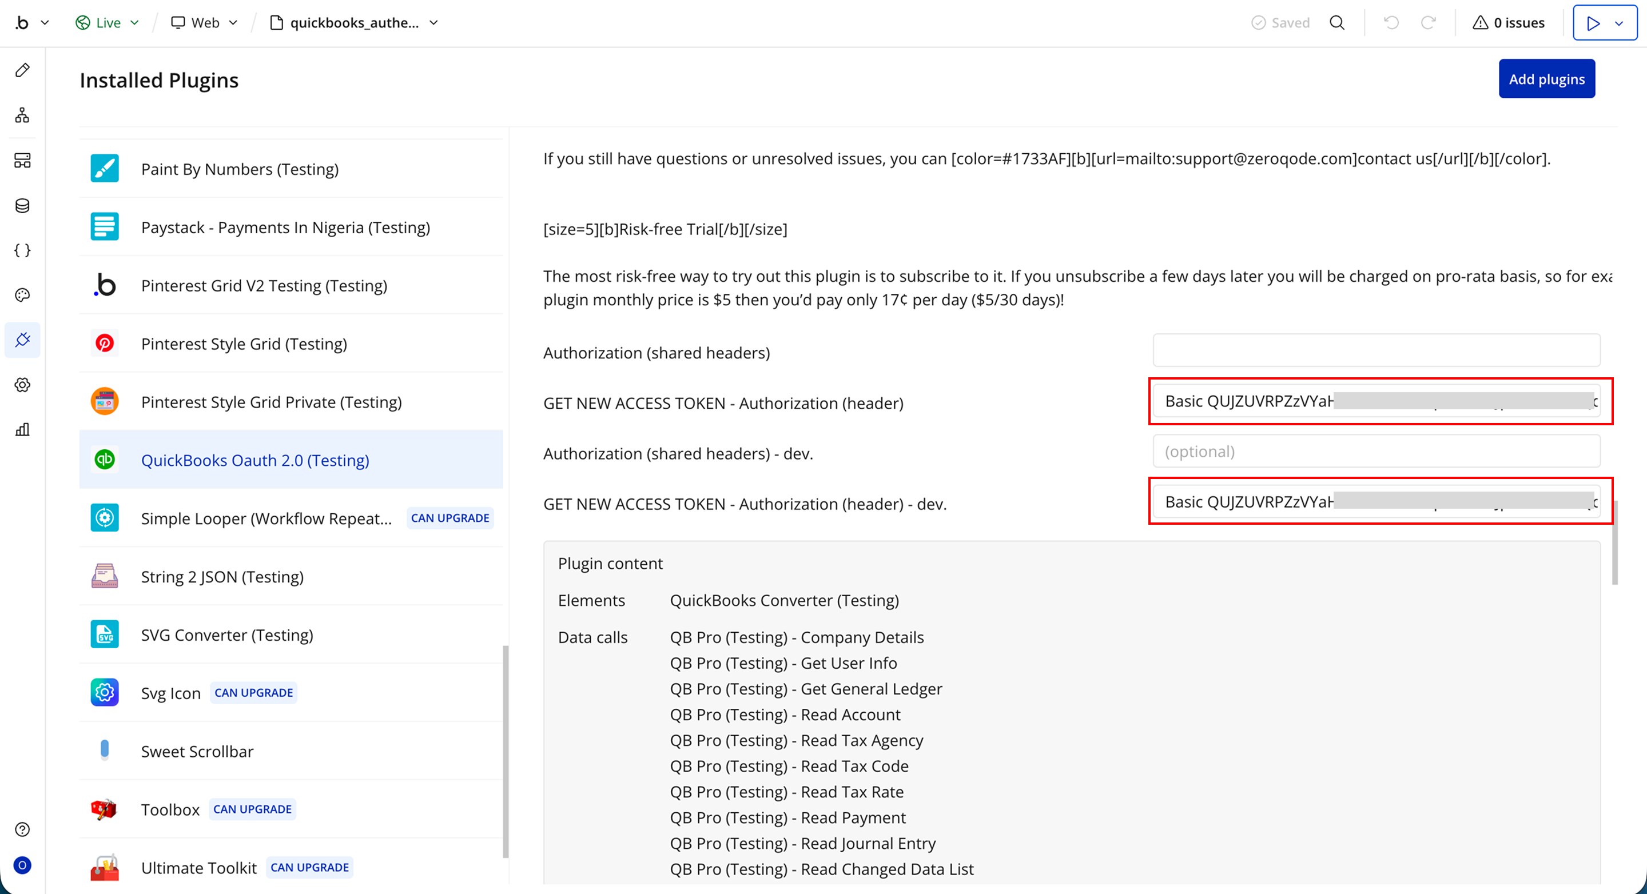Image resolution: width=1647 pixels, height=894 pixels.
Task: Expand the preview button dropdown arrow
Action: click(1619, 23)
